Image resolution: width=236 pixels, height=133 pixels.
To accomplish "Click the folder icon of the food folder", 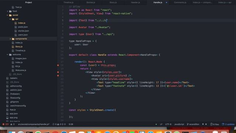I will [10, 11].
